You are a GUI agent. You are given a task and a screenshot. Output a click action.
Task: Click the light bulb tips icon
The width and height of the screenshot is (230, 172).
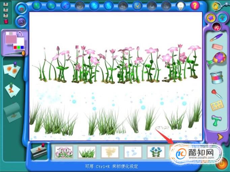point(180,6)
